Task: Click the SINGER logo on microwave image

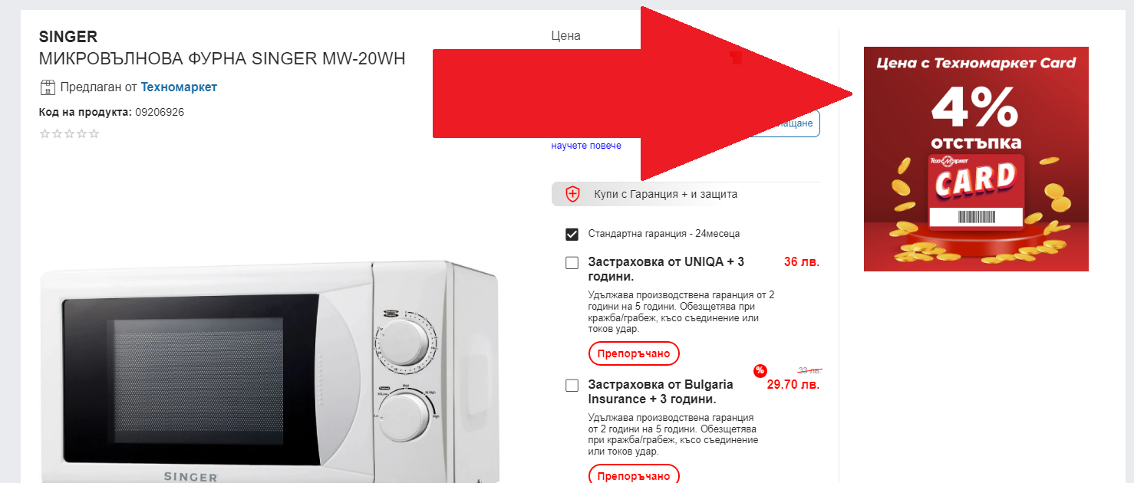Action: coord(190,477)
